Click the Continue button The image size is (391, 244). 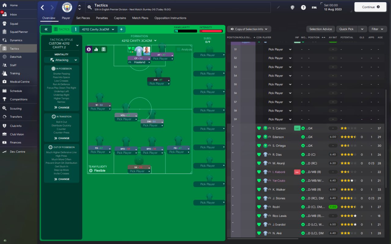pyautogui.click(x=371, y=7)
